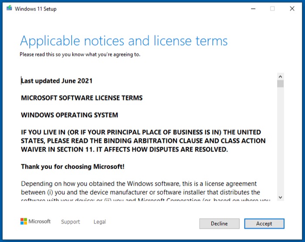Click the binding arbitration clause paragraph
305x242 pixels.
tap(143, 141)
